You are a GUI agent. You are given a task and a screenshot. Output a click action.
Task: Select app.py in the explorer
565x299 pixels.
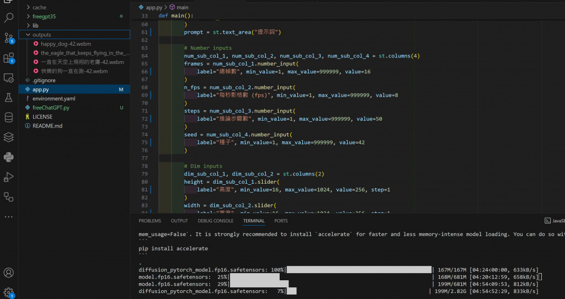tap(74, 89)
